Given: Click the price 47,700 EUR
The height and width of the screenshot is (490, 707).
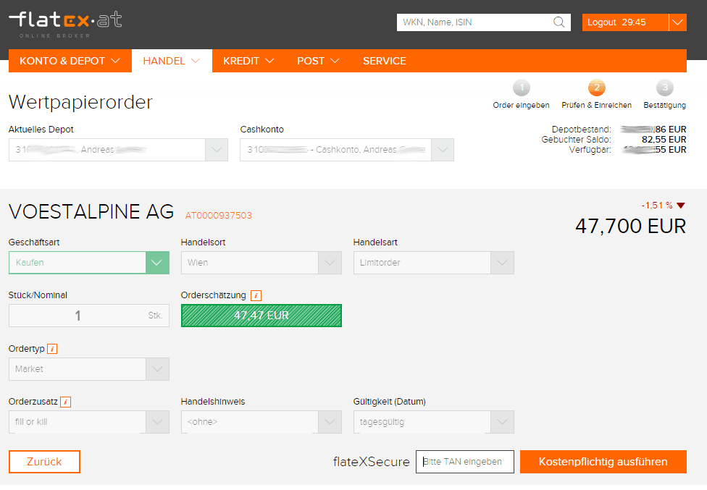Looking at the screenshot, I should point(630,226).
